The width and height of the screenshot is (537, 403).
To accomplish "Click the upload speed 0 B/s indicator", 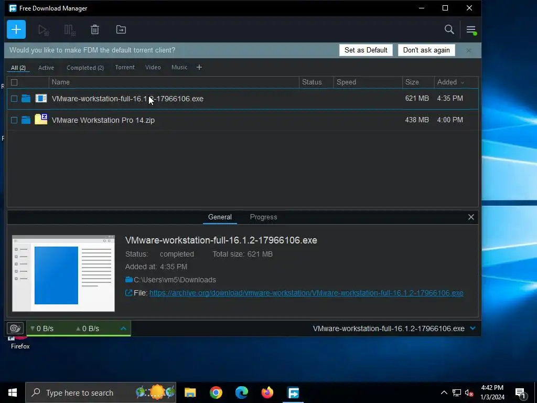I will (x=88, y=328).
